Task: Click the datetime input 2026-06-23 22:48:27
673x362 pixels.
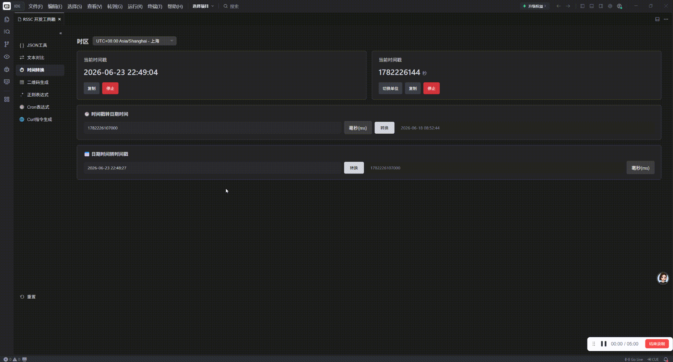Action: 213,168
